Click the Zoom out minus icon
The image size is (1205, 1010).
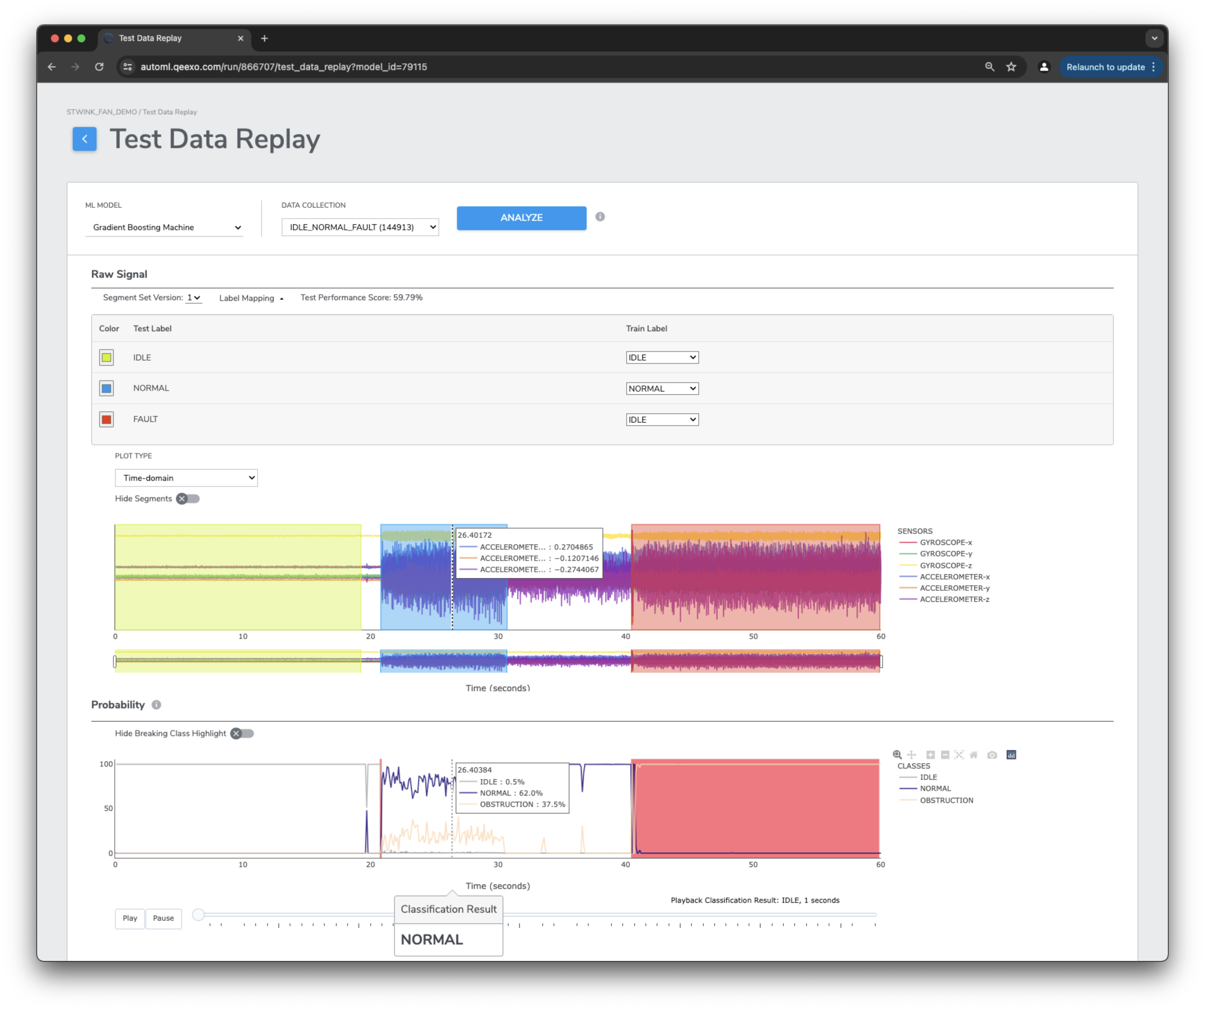point(944,755)
